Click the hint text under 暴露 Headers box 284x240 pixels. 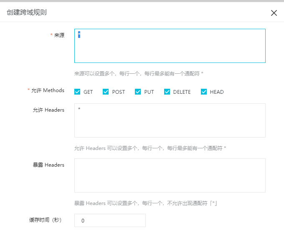pos(146,203)
